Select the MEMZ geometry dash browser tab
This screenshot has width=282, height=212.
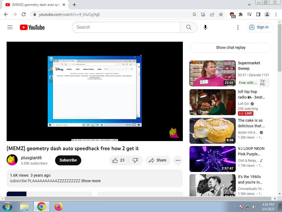point(35,5)
